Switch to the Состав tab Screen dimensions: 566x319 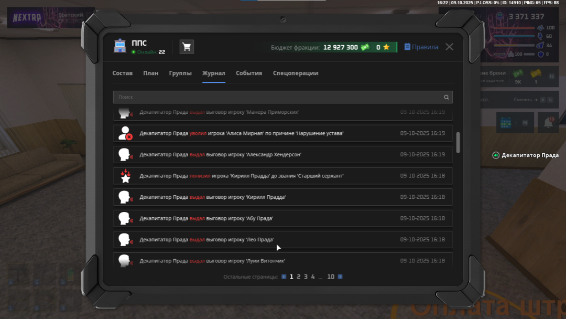123,73
